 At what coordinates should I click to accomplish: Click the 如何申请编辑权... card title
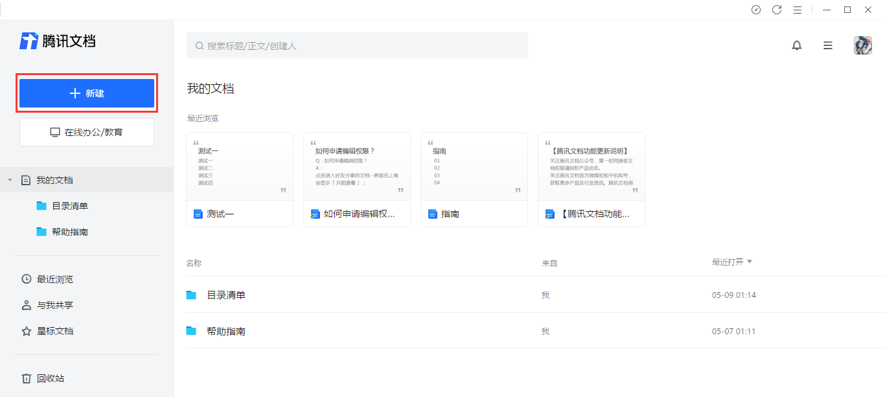(x=360, y=214)
